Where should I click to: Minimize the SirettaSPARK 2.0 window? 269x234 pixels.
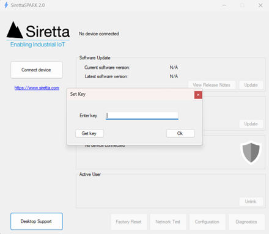(224, 5)
